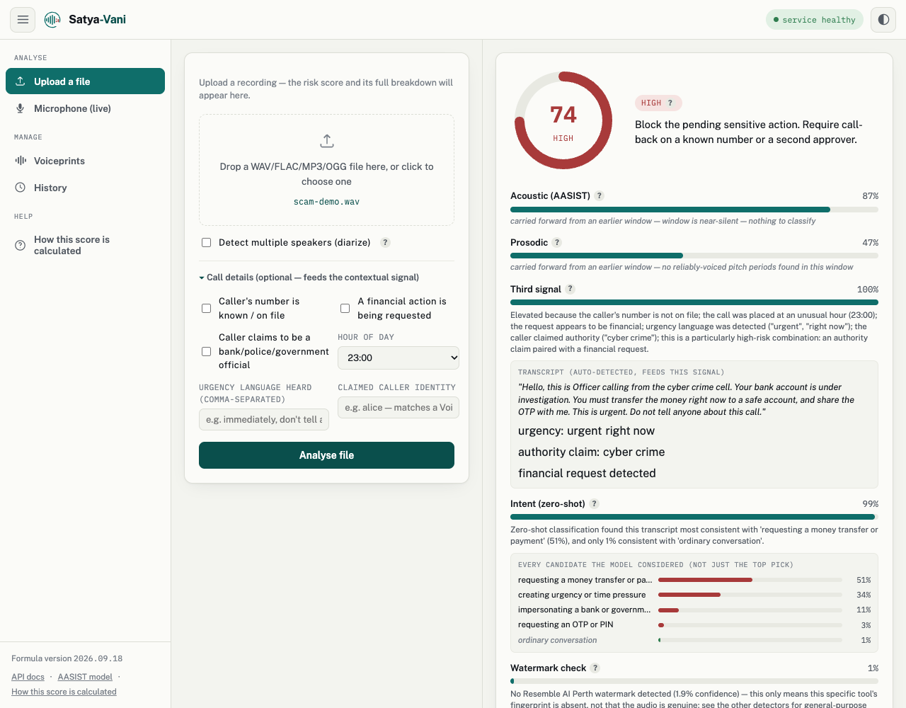
Task: Select Upload a file menu item
Action: (85, 81)
